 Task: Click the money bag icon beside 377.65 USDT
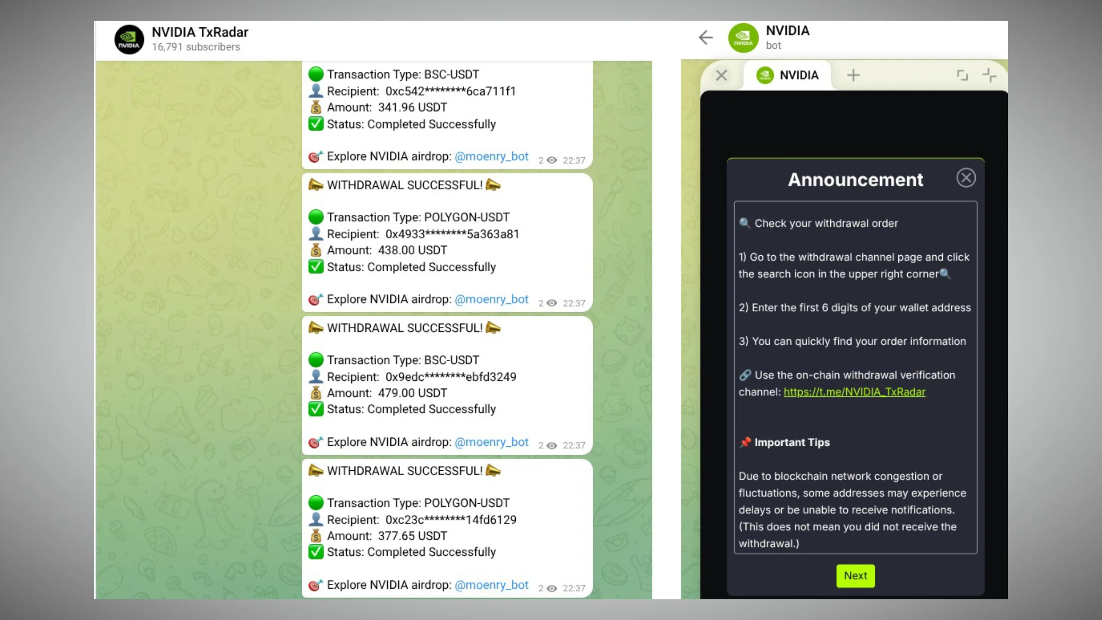pyautogui.click(x=316, y=536)
